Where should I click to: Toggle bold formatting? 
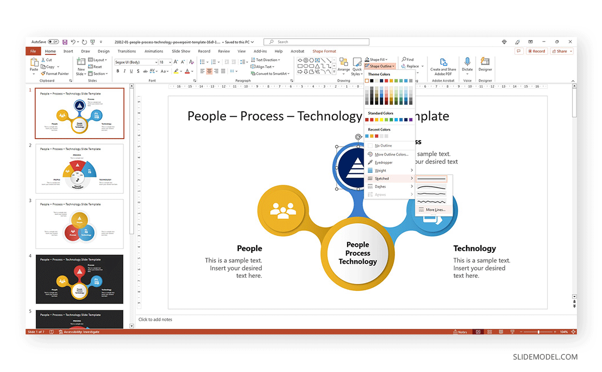[x=117, y=71]
